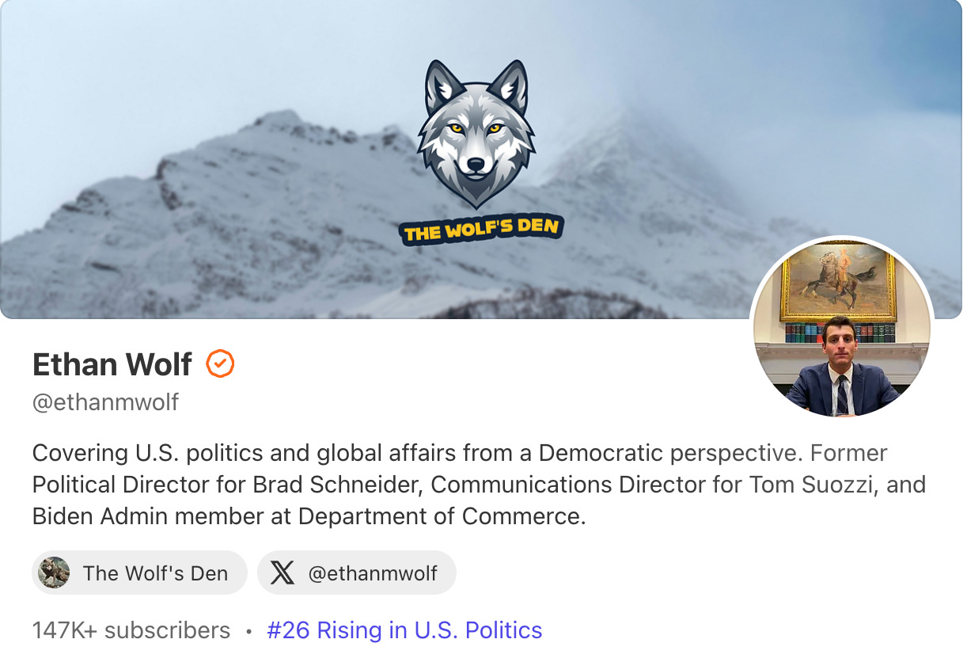Click the wolf head logo in banner
Image resolution: width=967 pixels, height=662 pixels.
pos(476,134)
